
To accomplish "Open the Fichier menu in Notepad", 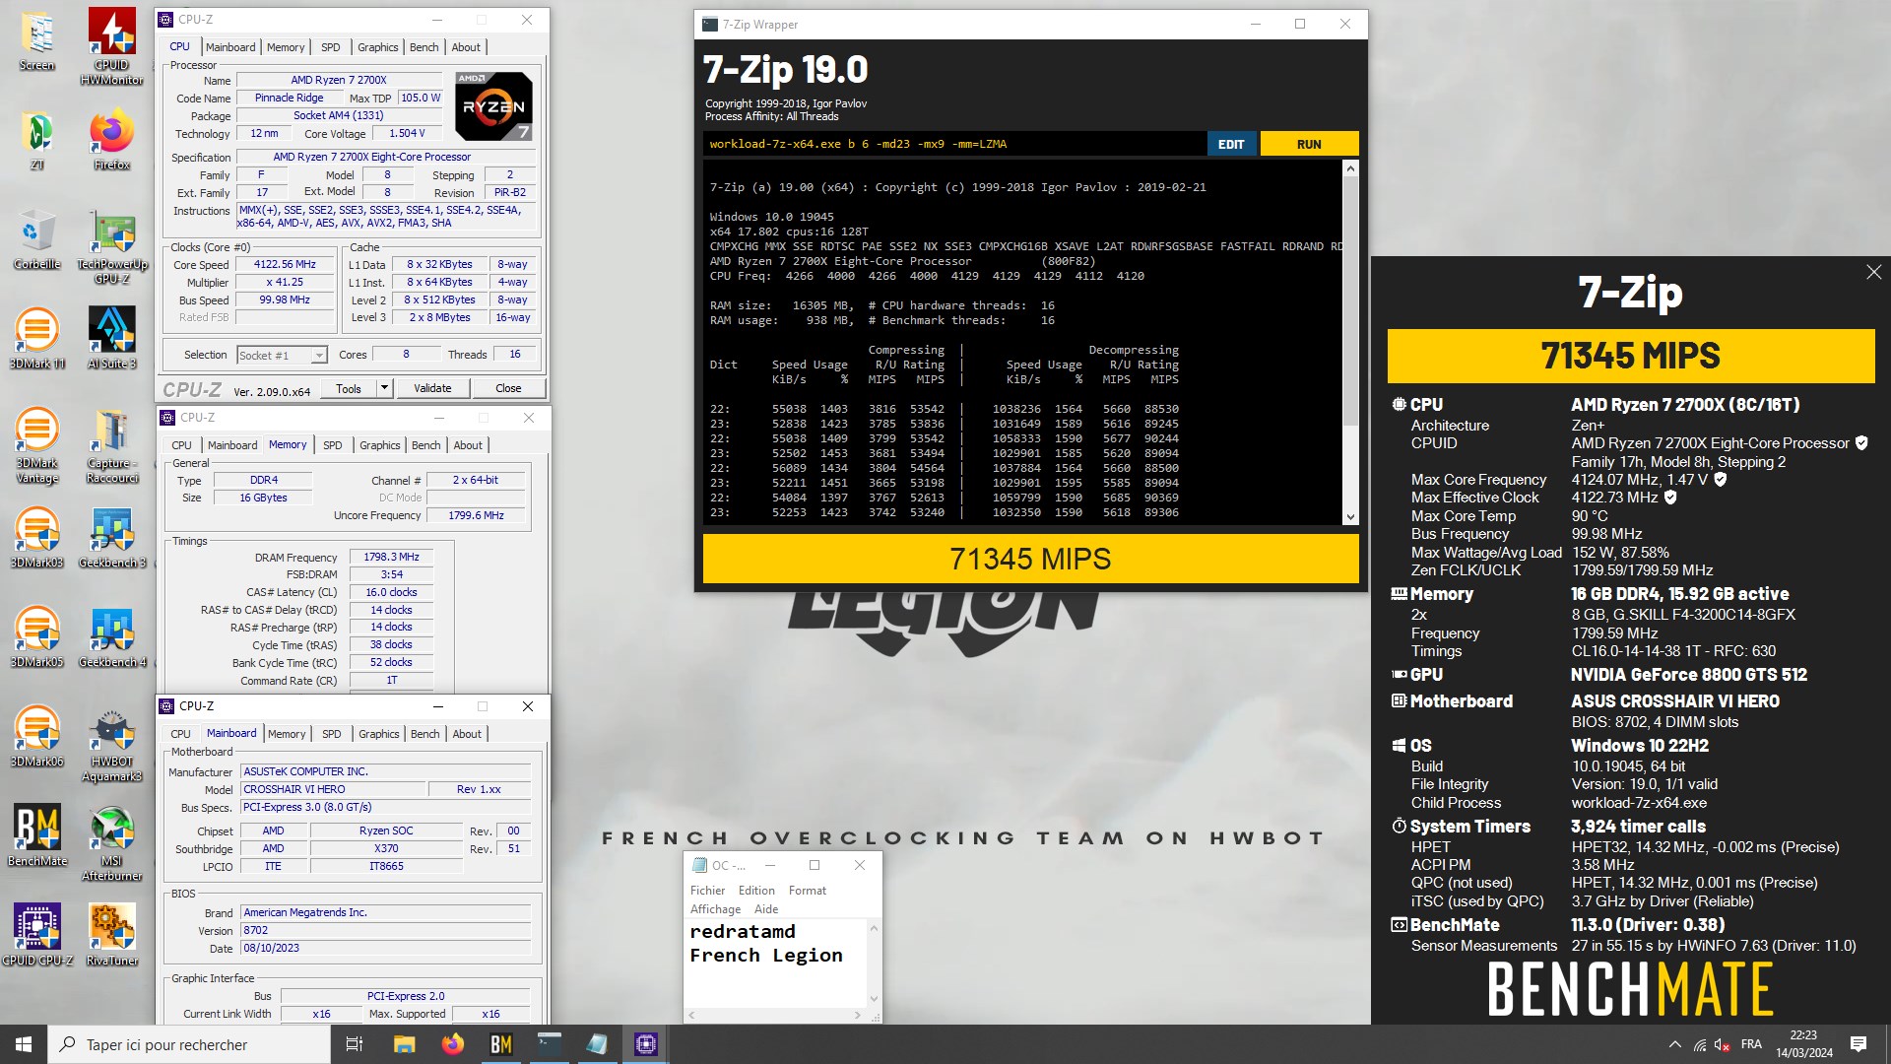I will (x=707, y=891).
